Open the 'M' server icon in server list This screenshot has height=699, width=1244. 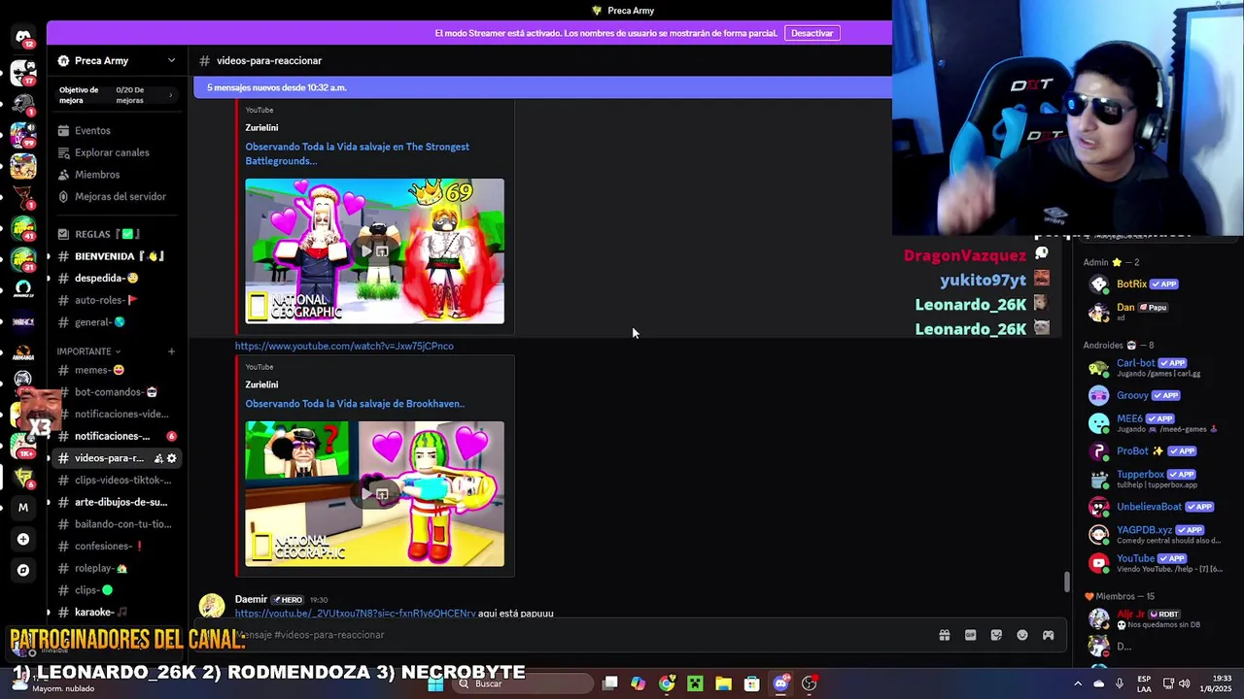point(23,507)
